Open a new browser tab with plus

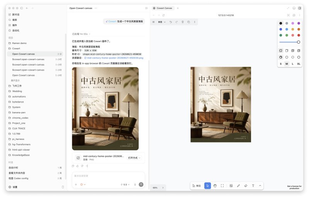coord(178,8)
